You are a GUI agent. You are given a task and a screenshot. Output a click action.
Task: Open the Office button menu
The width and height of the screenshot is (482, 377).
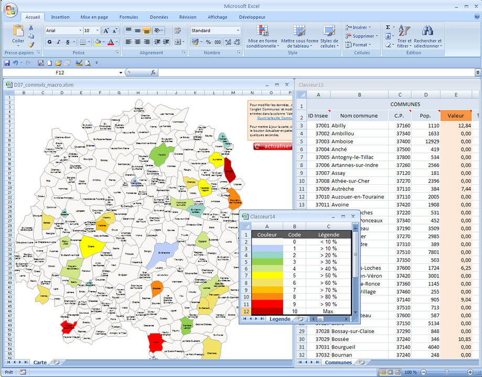click(x=10, y=10)
